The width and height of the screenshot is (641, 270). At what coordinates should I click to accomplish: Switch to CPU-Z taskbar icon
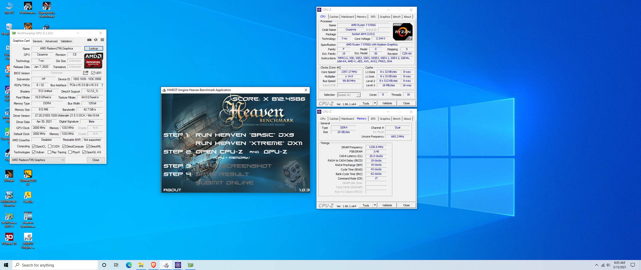pos(178,265)
